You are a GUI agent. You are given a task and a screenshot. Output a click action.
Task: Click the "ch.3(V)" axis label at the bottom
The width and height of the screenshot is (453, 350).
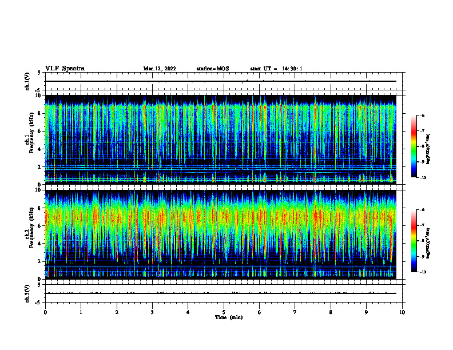tap(27, 293)
